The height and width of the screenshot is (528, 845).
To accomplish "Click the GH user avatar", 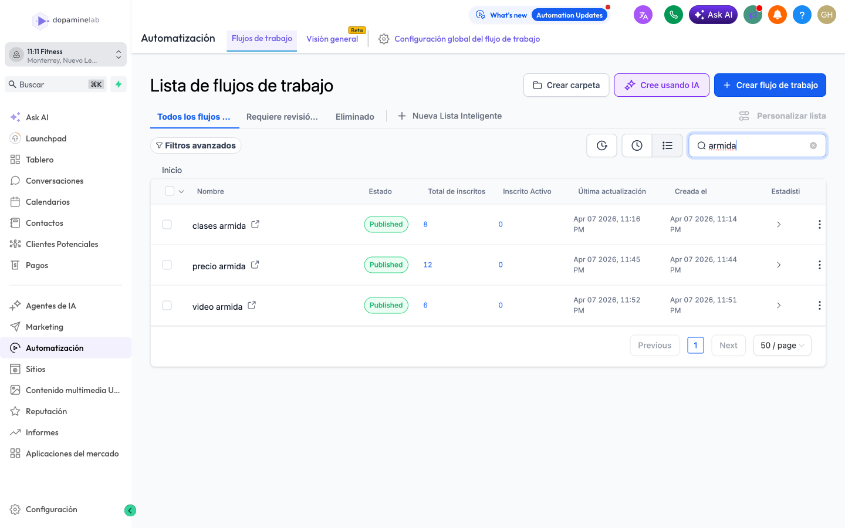I will point(827,15).
